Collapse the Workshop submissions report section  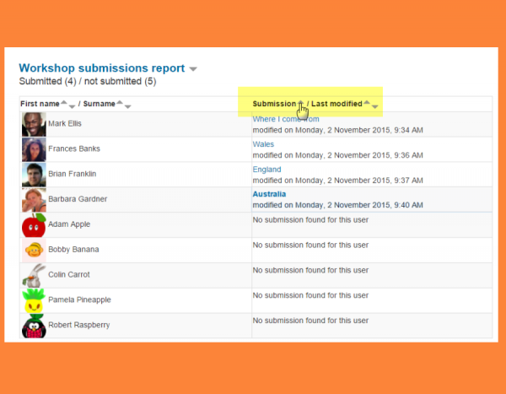[193, 68]
